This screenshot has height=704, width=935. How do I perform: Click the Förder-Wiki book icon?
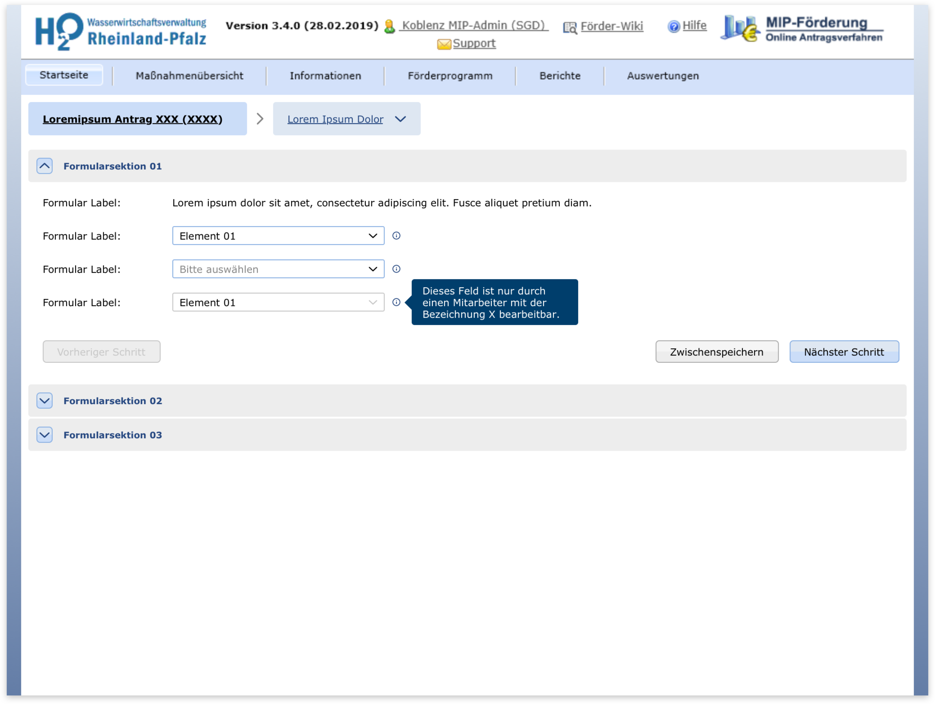(x=569, y=27)
